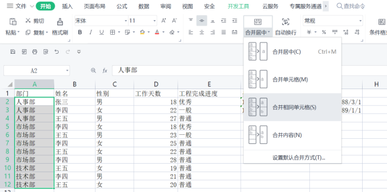387x192 pixels.
Task: Collapse the 合并居中 dropdown arrow
Action: pyautogui.click(x=269, y=32)
